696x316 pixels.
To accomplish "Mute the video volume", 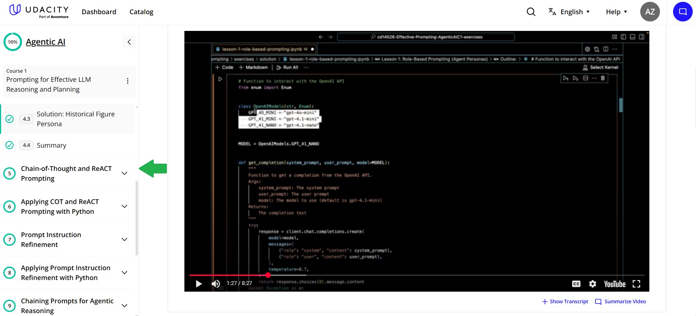I will coord(216,284).
